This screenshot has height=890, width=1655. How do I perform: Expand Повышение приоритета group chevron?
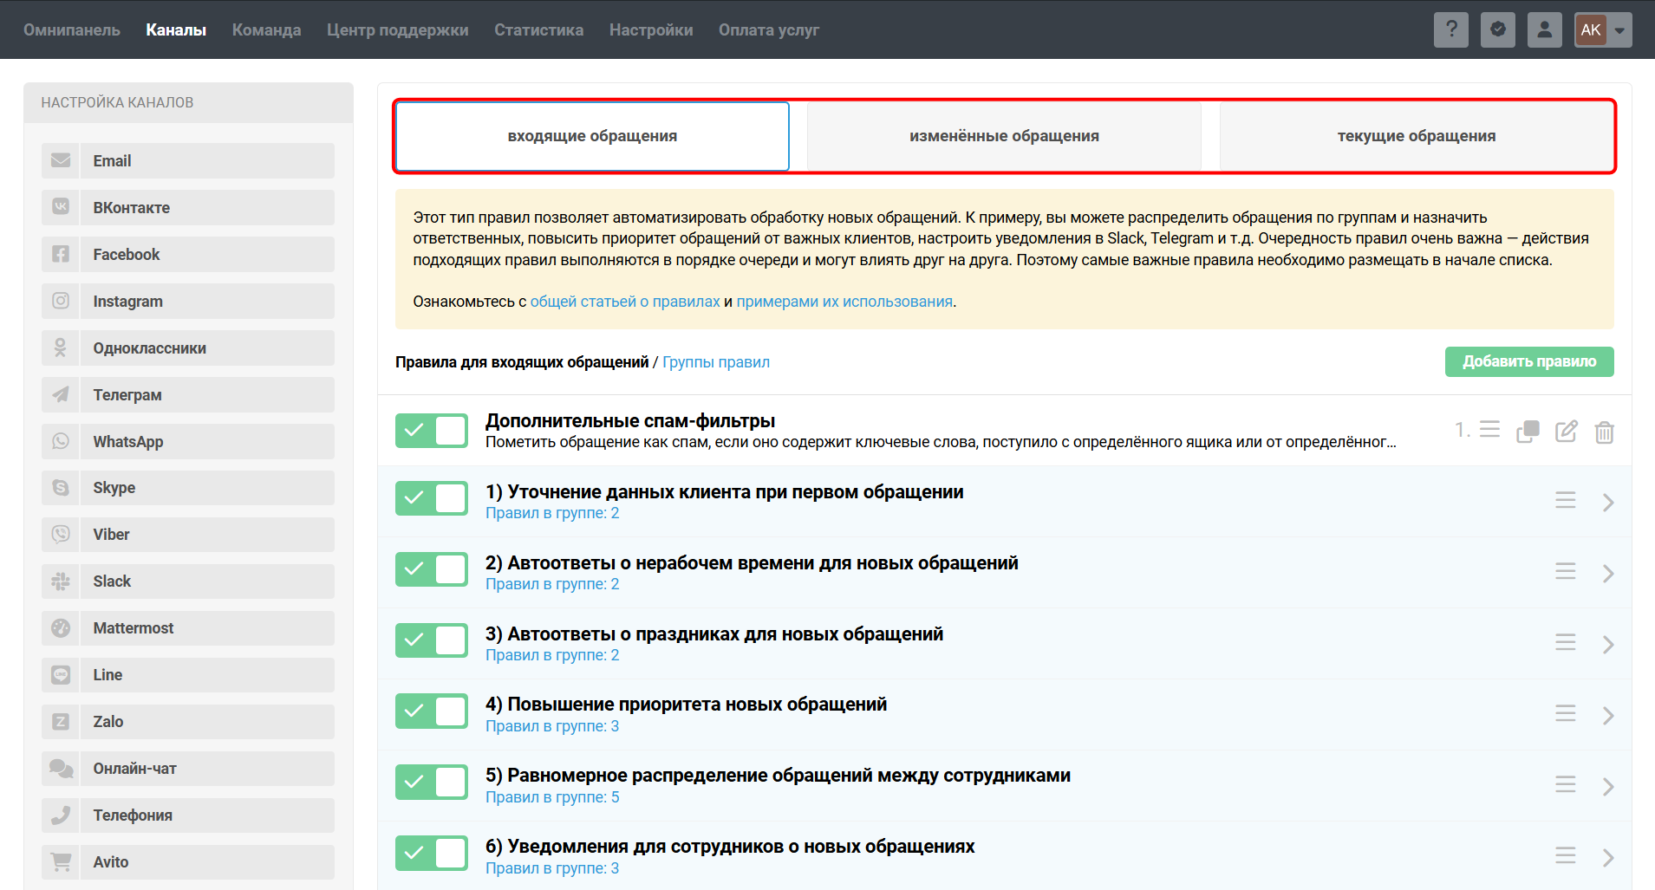[1608, 716]
